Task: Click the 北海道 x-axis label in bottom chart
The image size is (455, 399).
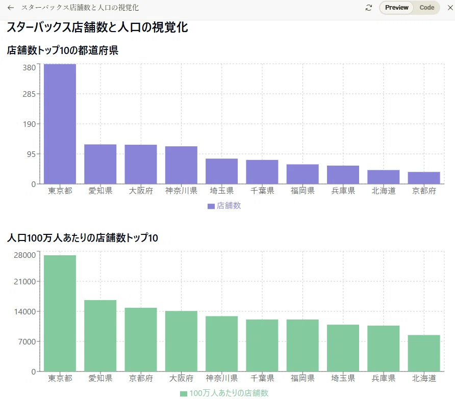Action: (x=424, y=378)
